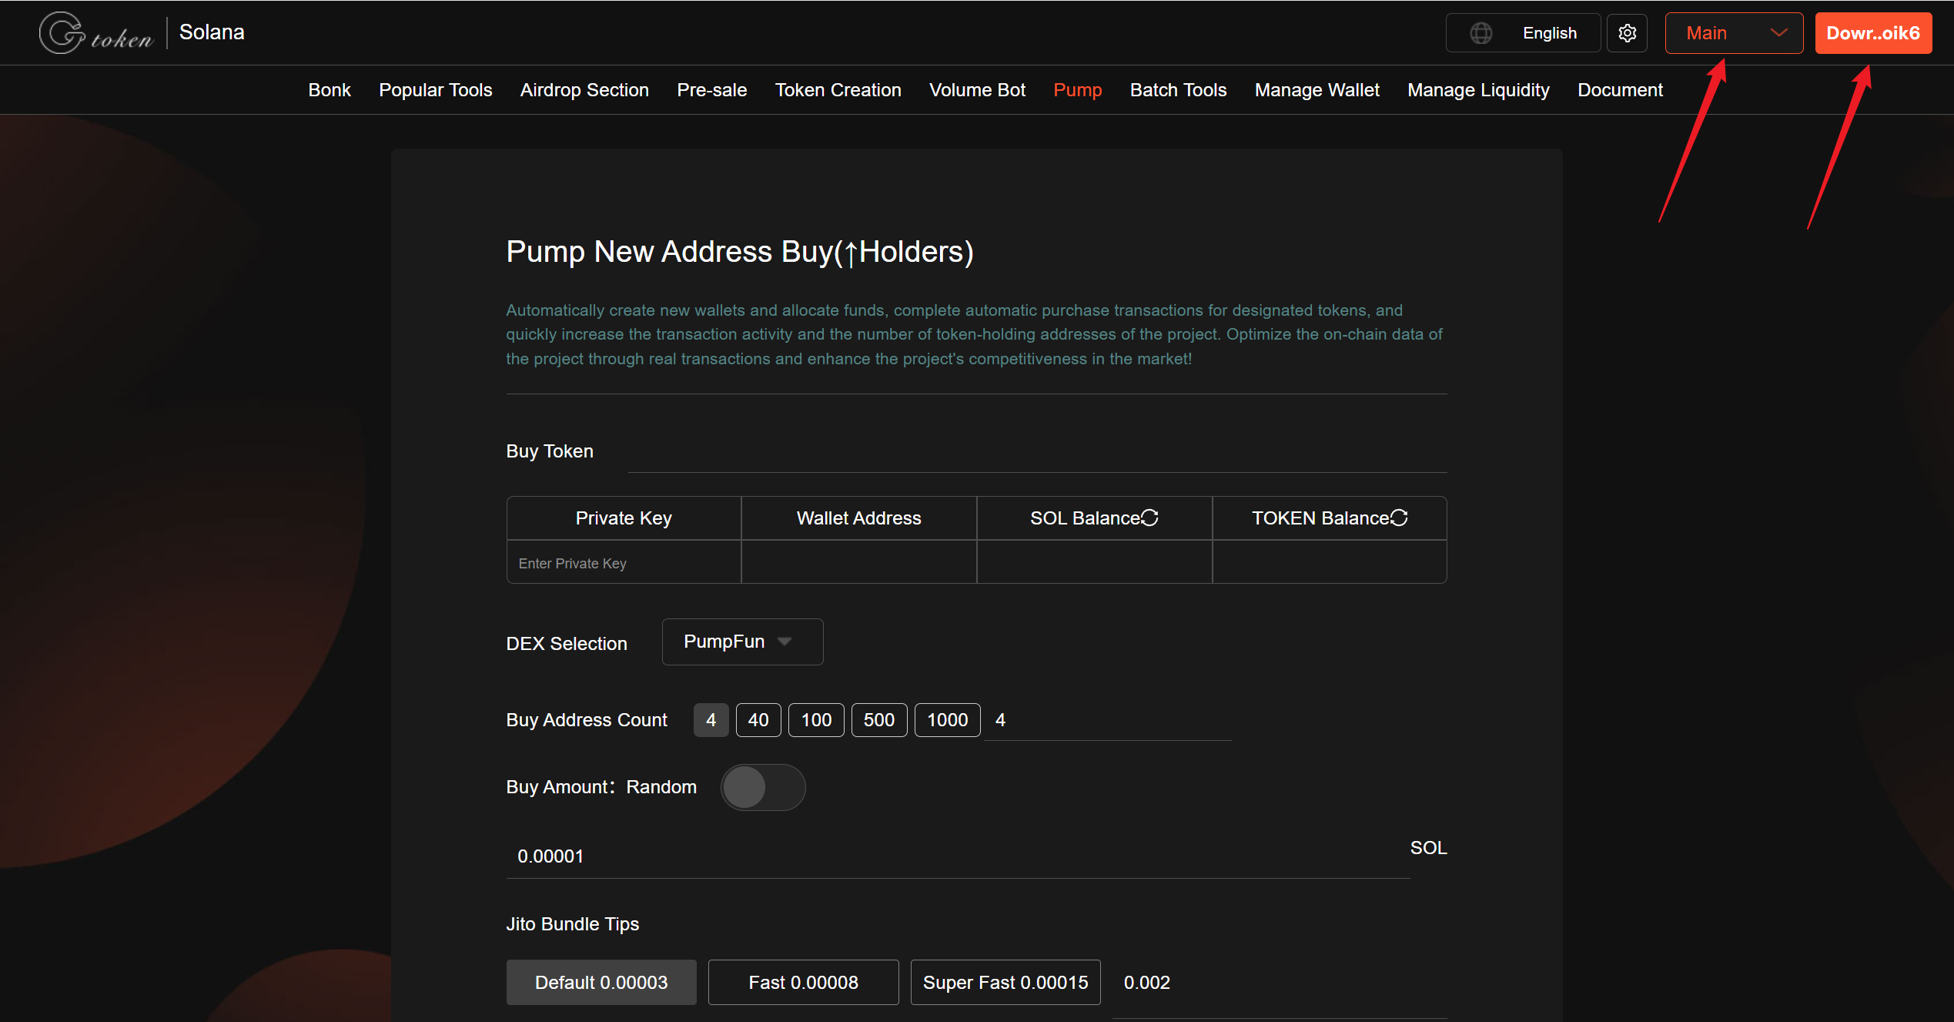Refresh the SOL Balance column
This screenshot has height=1022, width=1954.
[1149, 518]
